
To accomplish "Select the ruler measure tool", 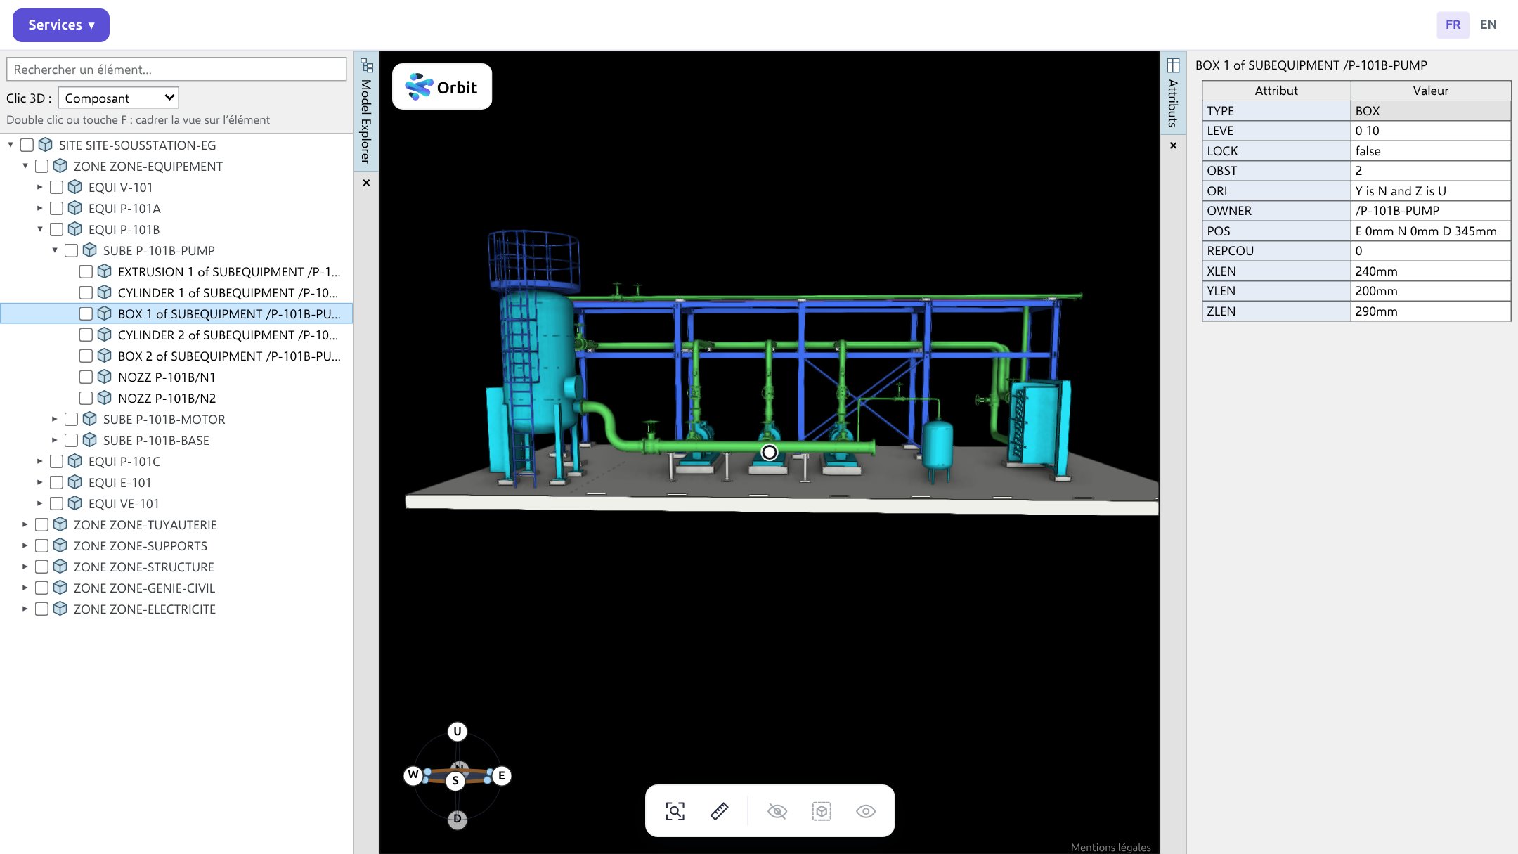I will click(x=719, y=811).
